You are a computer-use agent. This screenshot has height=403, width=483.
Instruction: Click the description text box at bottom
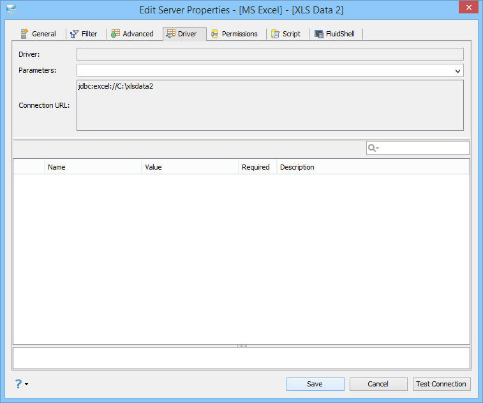[x=241, y=358]
